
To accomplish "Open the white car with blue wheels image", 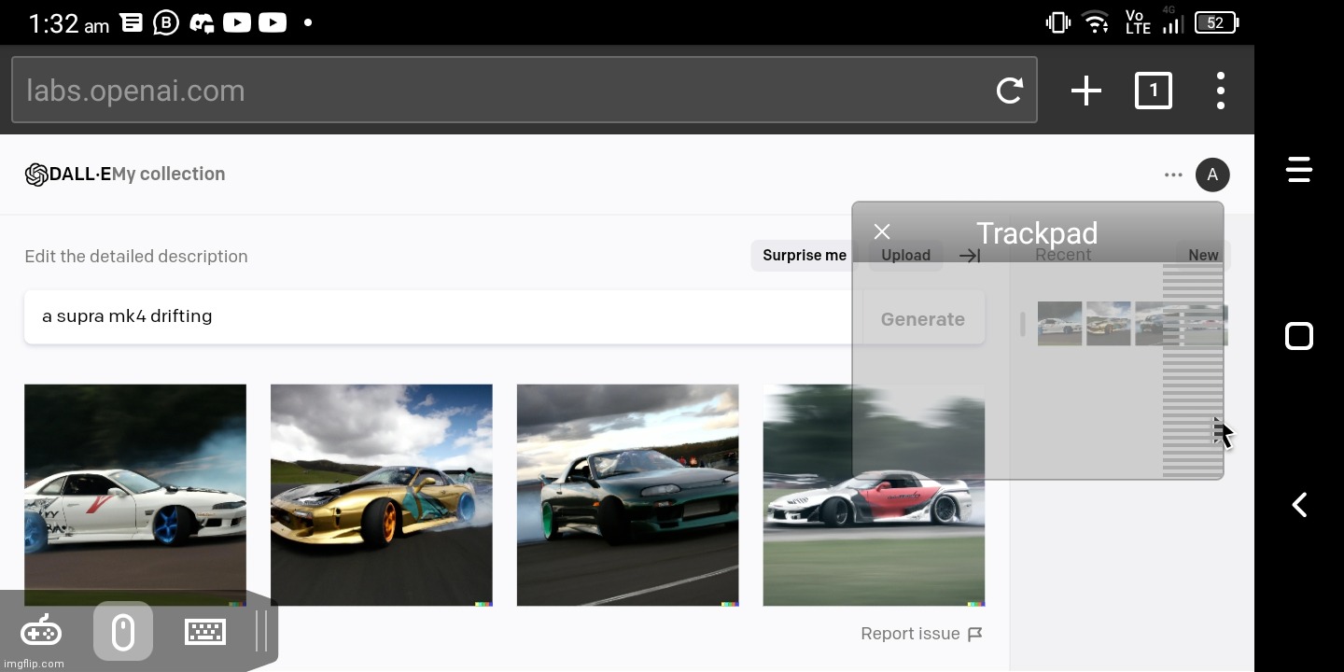I will click(135, 495).
